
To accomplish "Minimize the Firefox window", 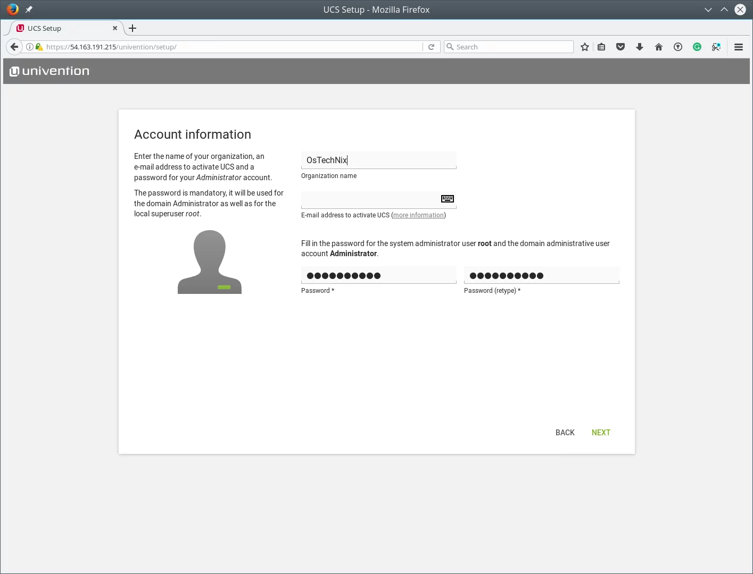I will pyautogui.click(x=708, y=10).
